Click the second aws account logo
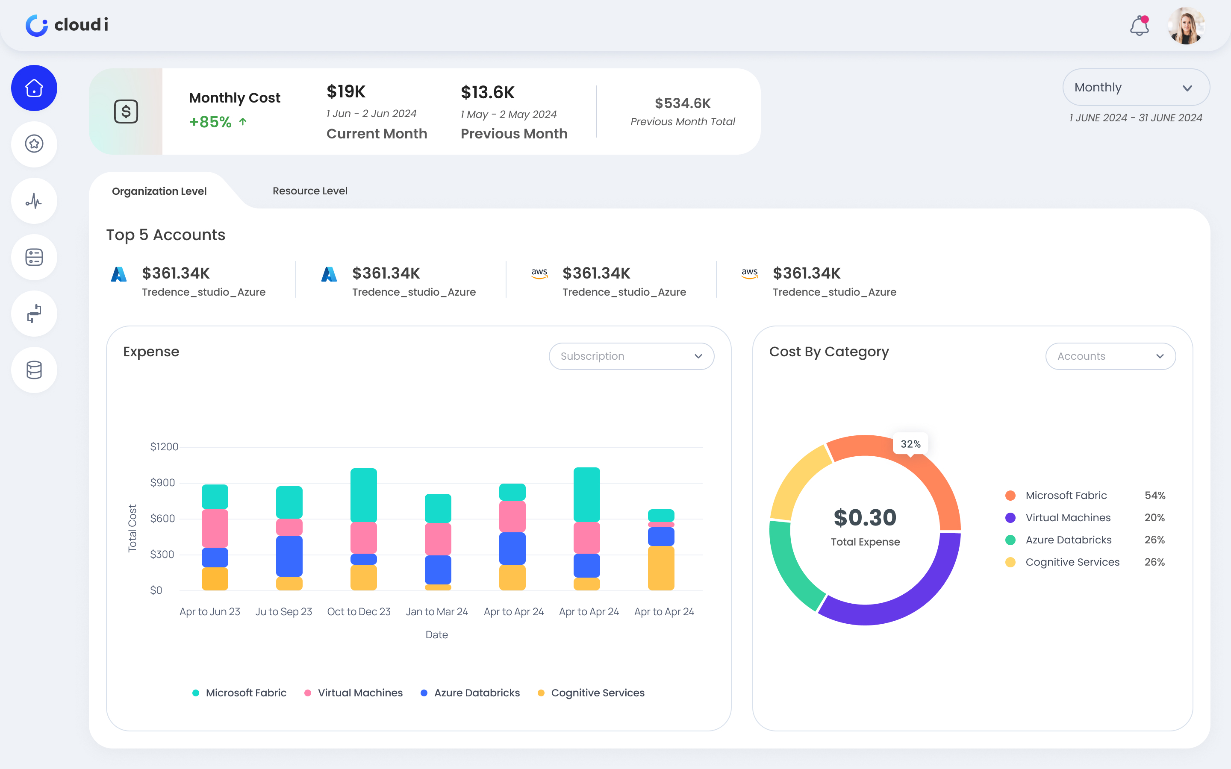Viewport: 1231px width, 769px height. click(x=749, y=273)
